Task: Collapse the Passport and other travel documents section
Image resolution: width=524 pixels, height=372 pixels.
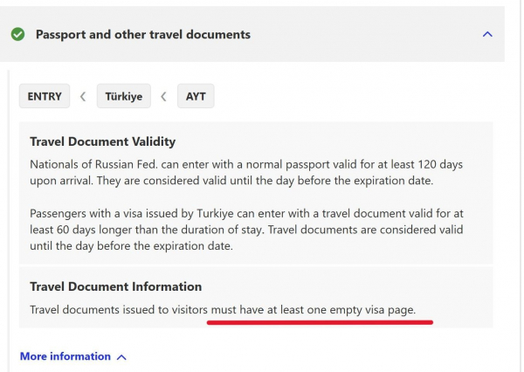Action: tap(487, 34)
